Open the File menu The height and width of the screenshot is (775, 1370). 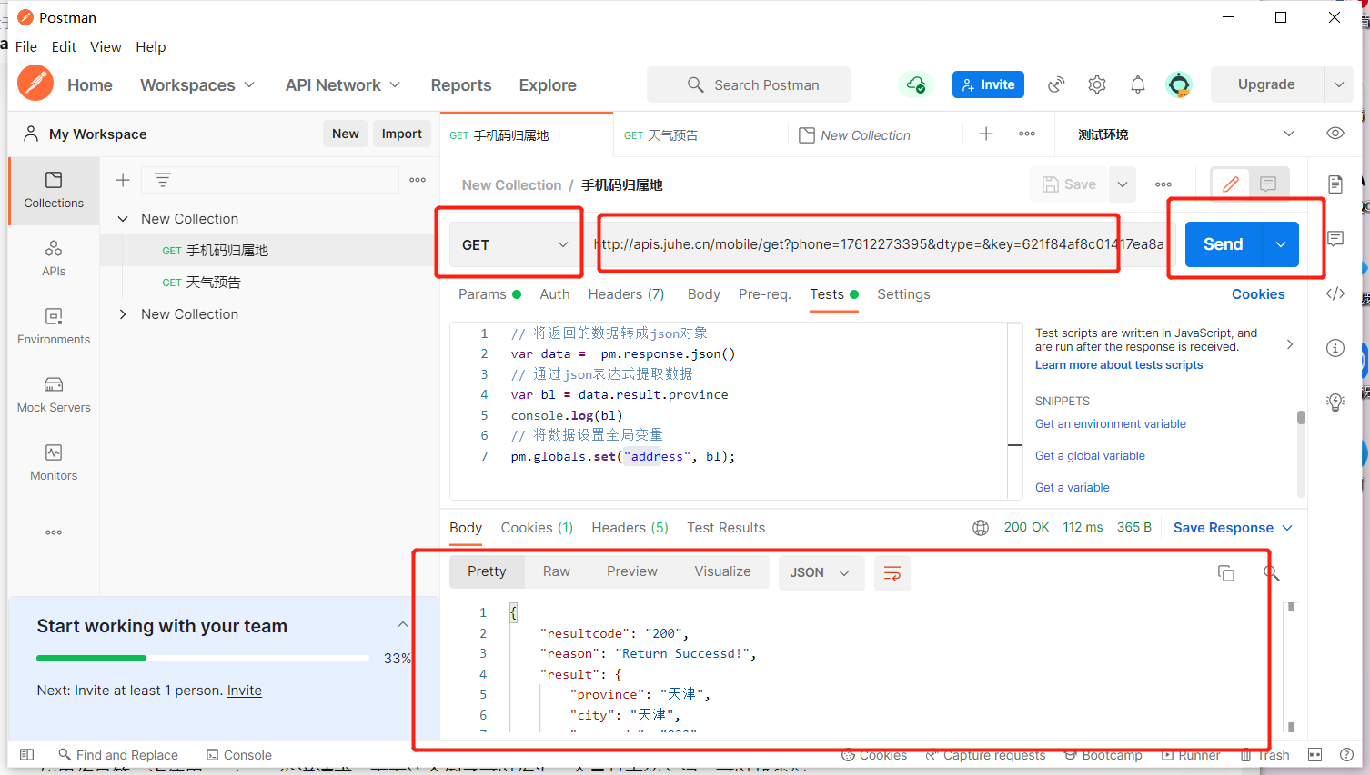point(26,46)
